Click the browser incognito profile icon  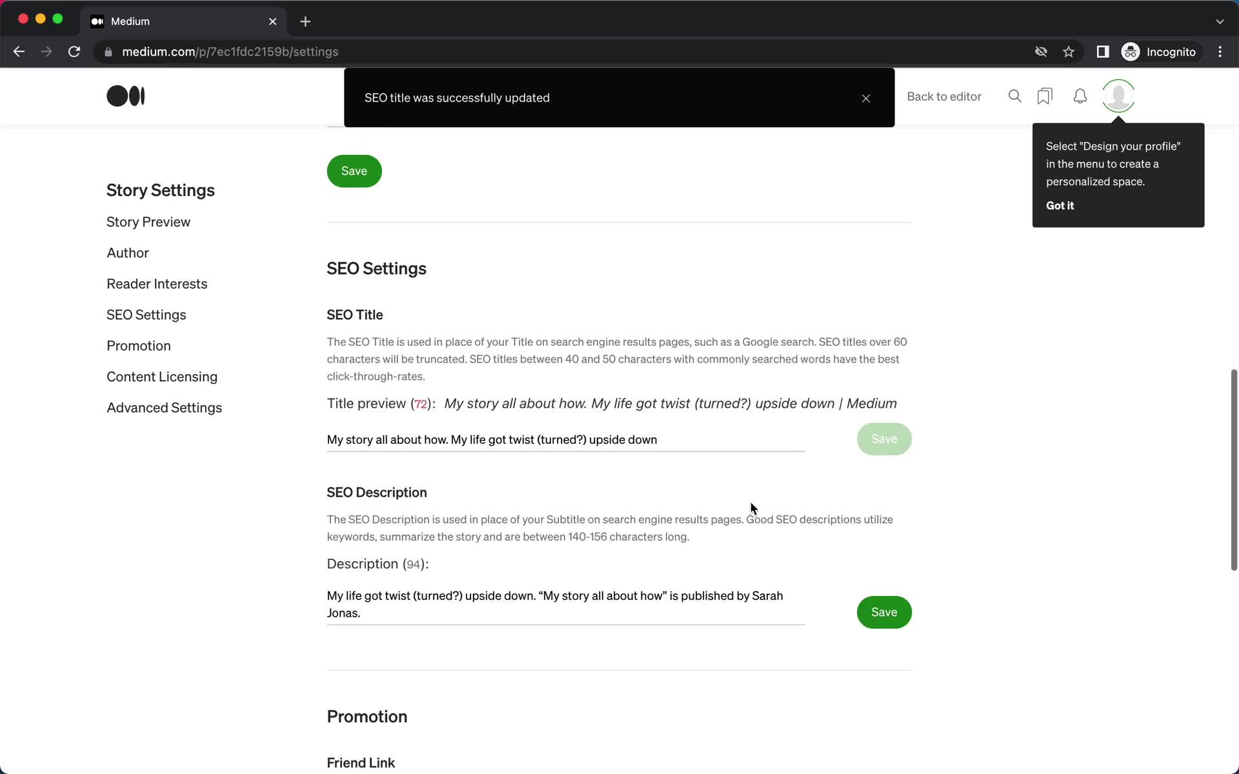pyautogui.click(x=1129, y=51)
